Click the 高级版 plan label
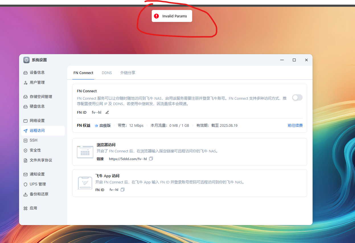 105,126
